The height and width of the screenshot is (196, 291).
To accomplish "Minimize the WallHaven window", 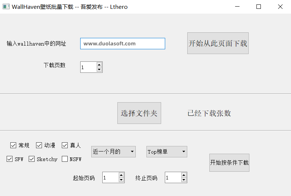I will [237, 7].
